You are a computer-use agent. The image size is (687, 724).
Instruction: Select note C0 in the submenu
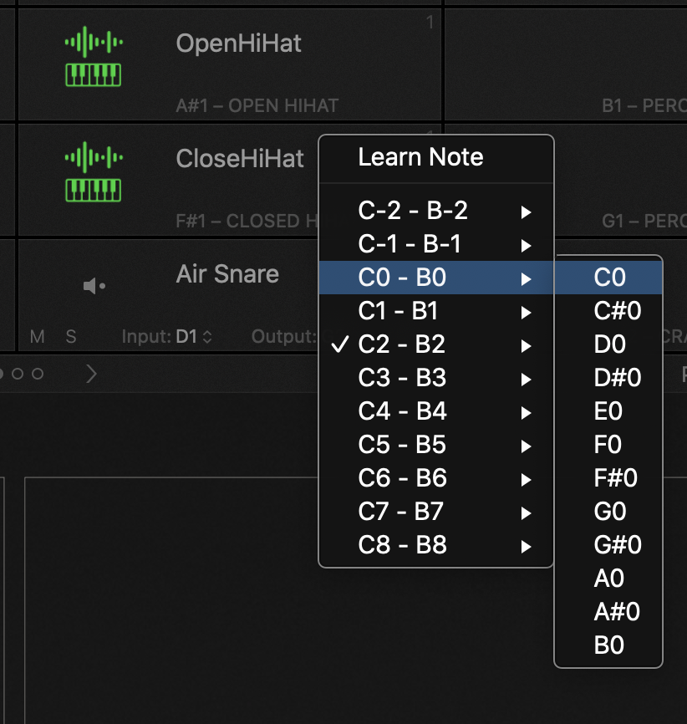pos(609,278)
